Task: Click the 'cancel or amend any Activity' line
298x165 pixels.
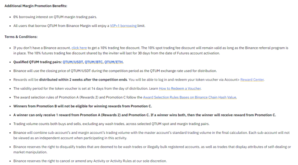Action: click(x=90, y=161)
